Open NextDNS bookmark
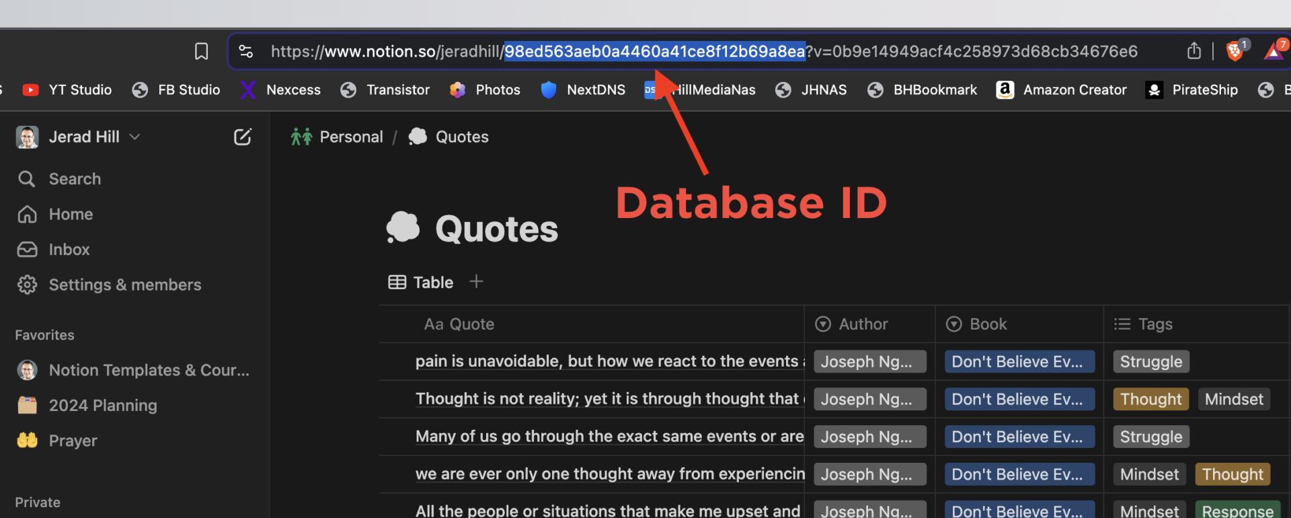Image resolution: width=1291 pixels, height=518 pixels. click(x=583, y=90)
